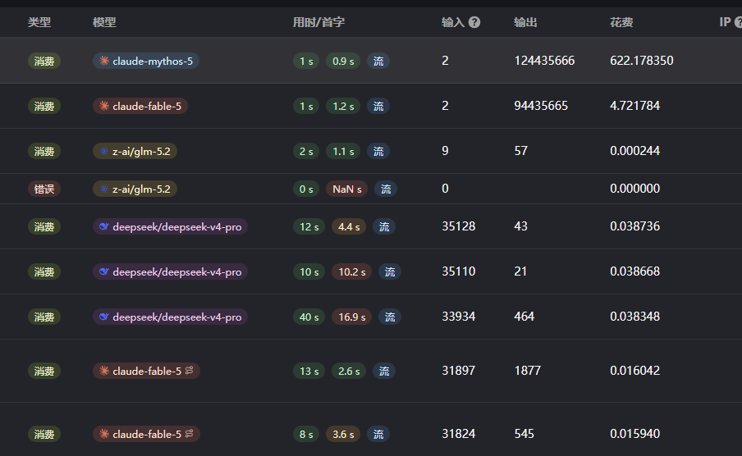Click the 消费 tag in the 0.000244 row

click(x=44, y=152)
